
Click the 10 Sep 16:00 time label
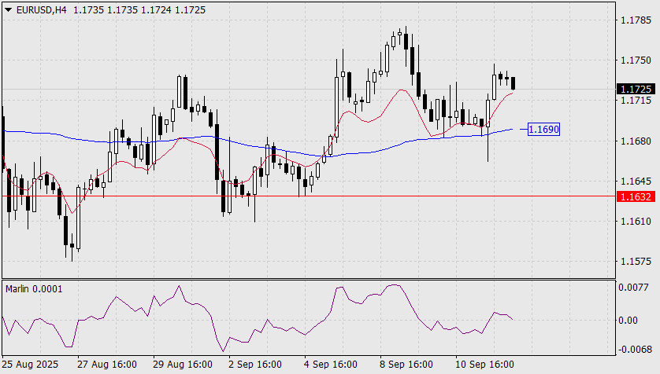(487, 365)
